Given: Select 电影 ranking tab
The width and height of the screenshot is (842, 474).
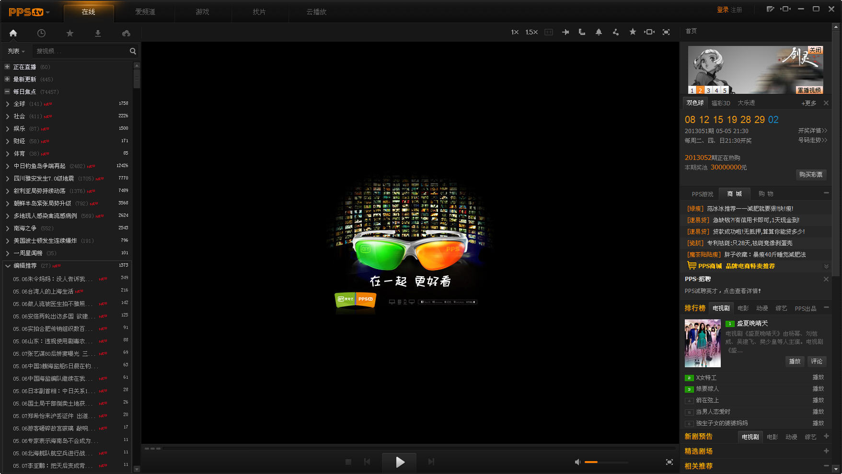Looking at the screenshot, I should (x=743, y=308).
